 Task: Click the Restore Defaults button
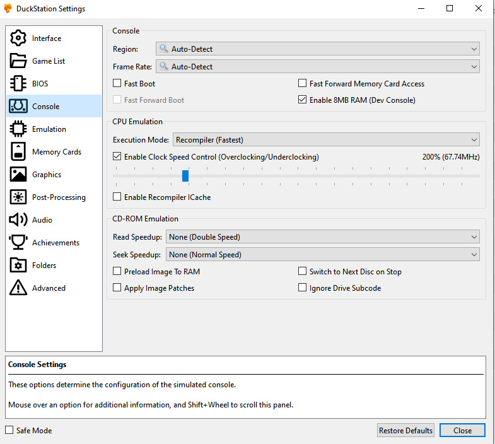[405, 430]
